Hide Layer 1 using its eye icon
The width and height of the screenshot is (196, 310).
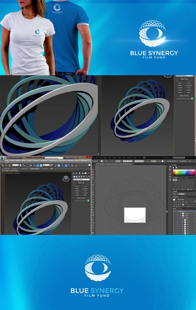[x=174, y=211]
